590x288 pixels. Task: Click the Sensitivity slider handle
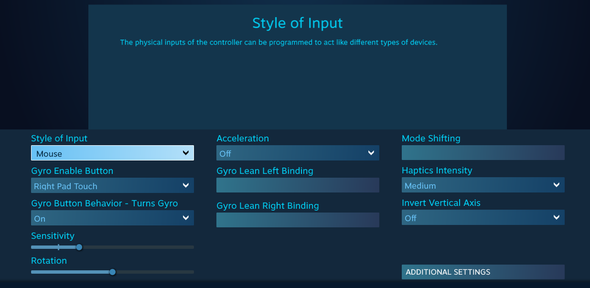[79, 247]
